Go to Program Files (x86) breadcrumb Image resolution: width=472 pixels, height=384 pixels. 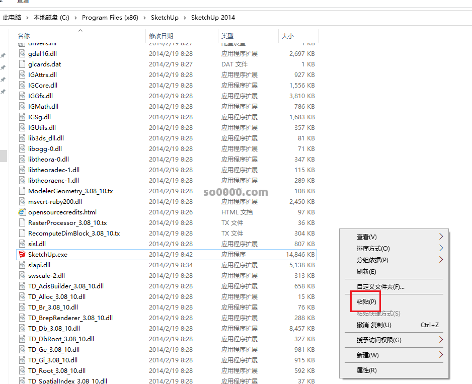point(110,18)
